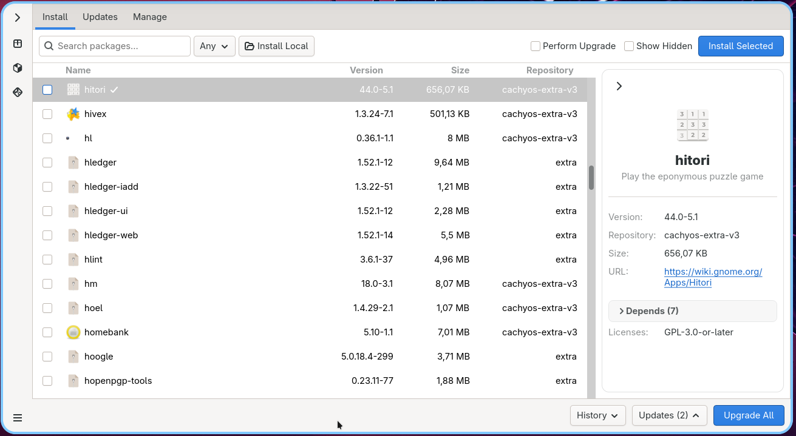Click the installed checkmark next to hitori
The width and height of the screenshot is (796, 436).
pos(114,90)
